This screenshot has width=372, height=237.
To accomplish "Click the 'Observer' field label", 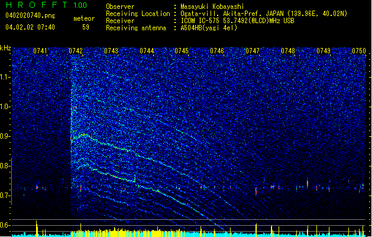I will 120,7.
